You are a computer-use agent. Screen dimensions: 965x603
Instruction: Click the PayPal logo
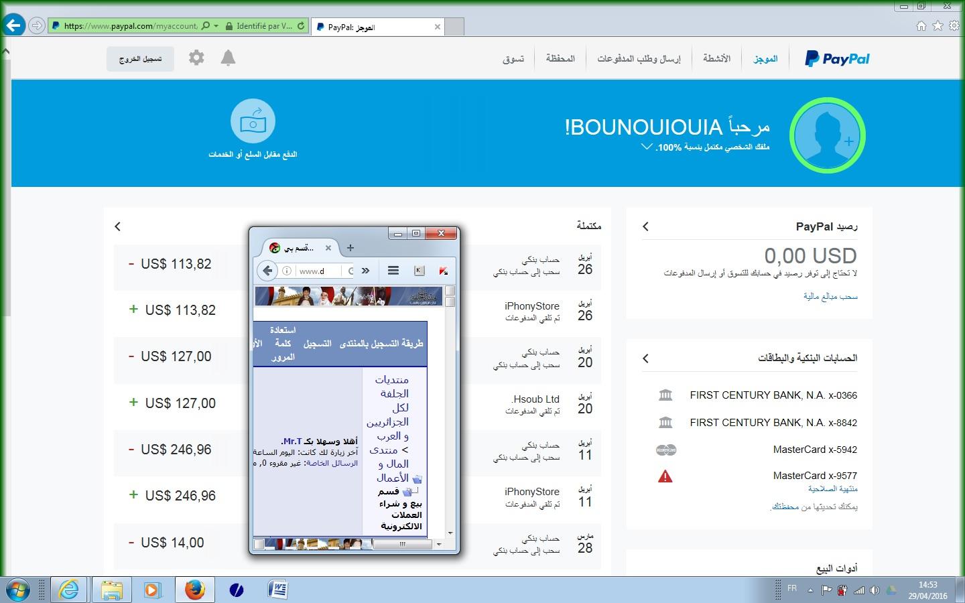click(x=837, y=59)
